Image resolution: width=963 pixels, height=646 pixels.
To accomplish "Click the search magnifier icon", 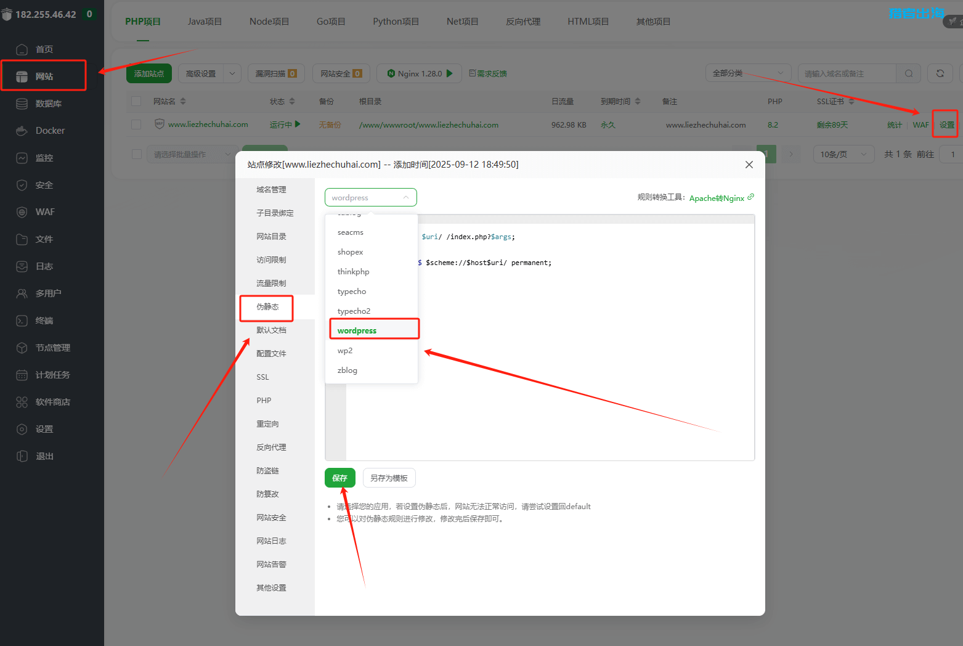I will (x=908, y=73).
